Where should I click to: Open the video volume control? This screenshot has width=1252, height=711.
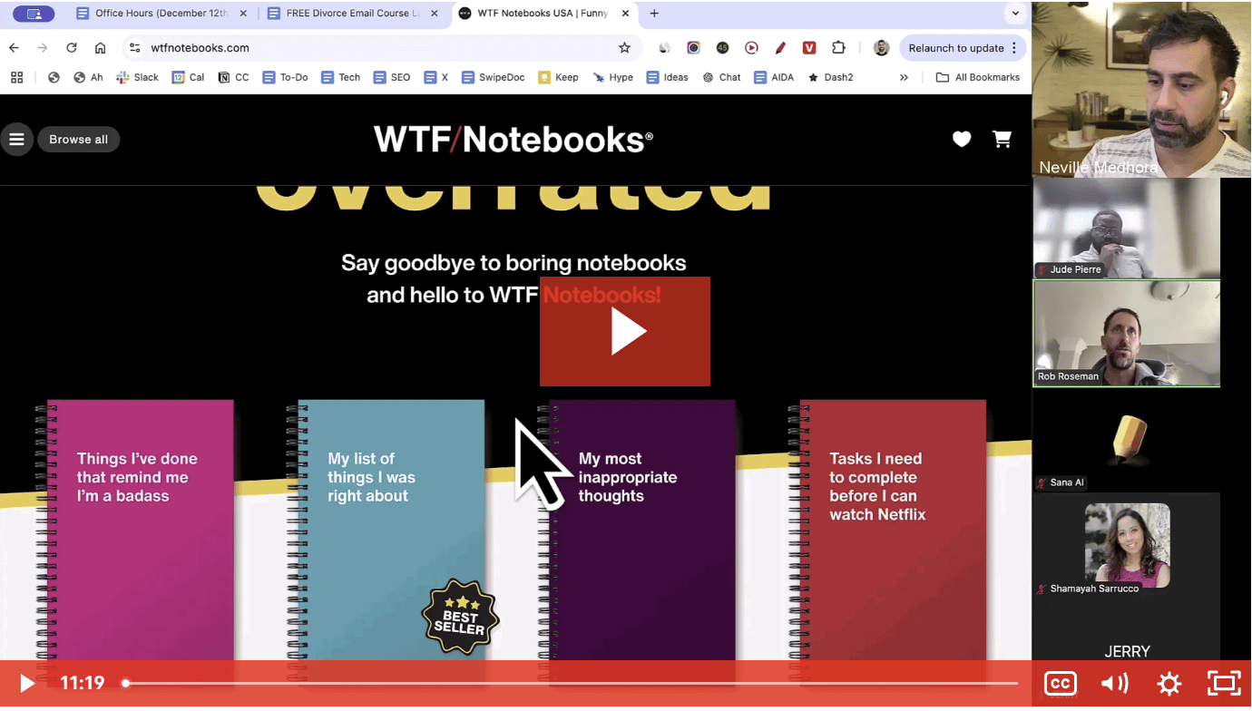point(1114,683)
